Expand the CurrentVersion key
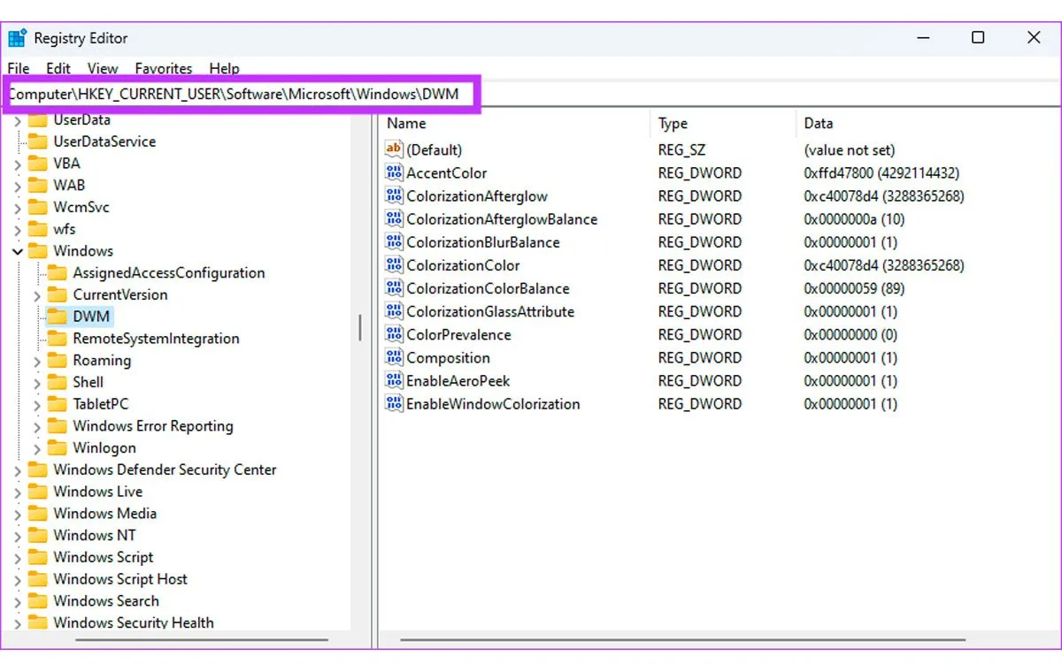The width and height of the screenshot is (1062, 672). pos(37,295)
